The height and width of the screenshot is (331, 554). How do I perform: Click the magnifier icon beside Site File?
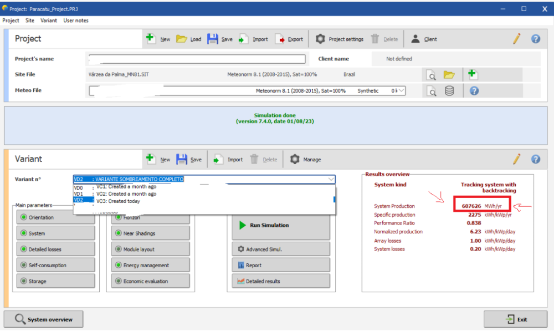(430, 75)
